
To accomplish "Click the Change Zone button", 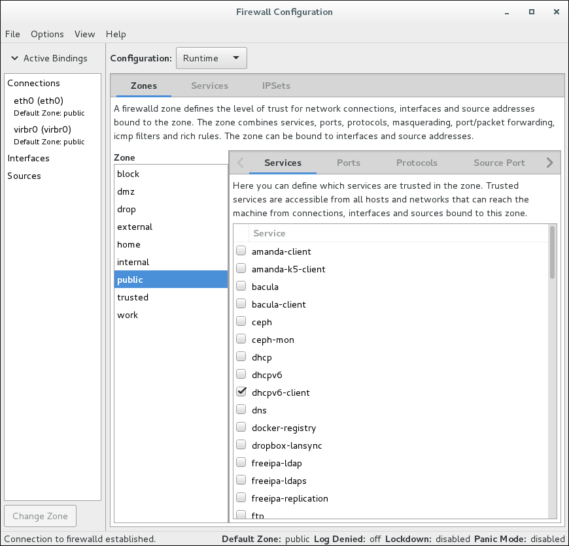I will click(x=40, y=515).
